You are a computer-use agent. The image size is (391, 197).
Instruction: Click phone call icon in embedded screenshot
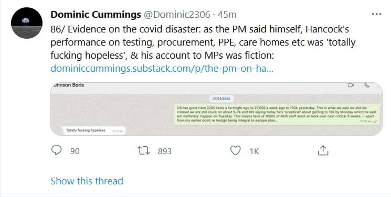pyautogui.click(x=366, y=85)
